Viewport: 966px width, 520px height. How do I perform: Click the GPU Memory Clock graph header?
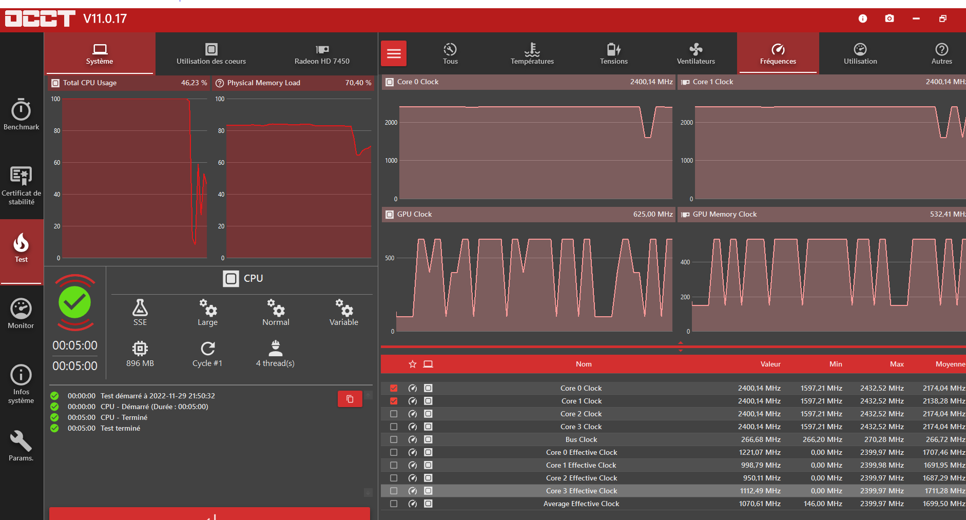click(822, 215)
